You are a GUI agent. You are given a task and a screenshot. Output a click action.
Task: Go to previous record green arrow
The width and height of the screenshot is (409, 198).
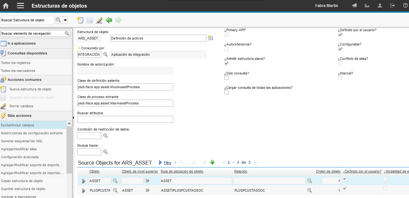(x=109, y=20)
